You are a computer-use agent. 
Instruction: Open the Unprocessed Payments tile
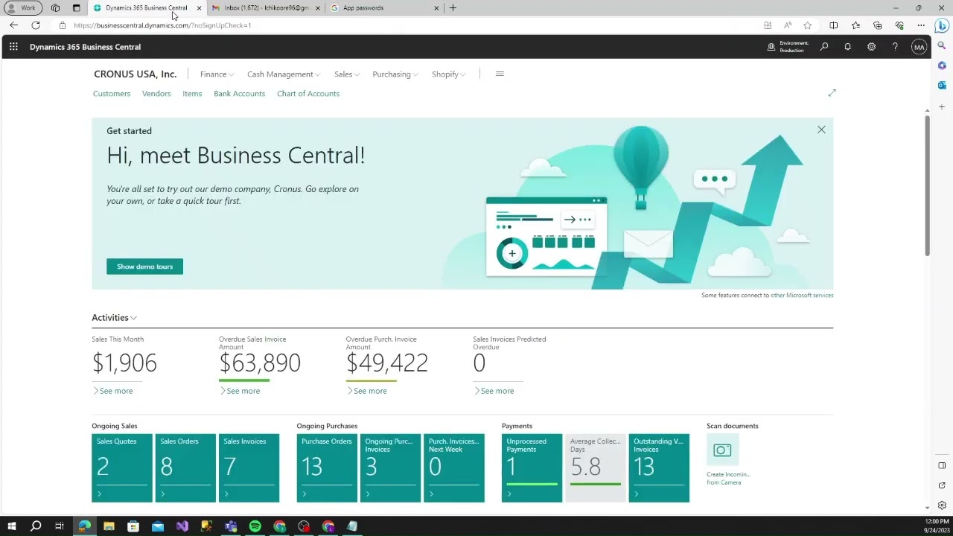click(x=532, y=468)
